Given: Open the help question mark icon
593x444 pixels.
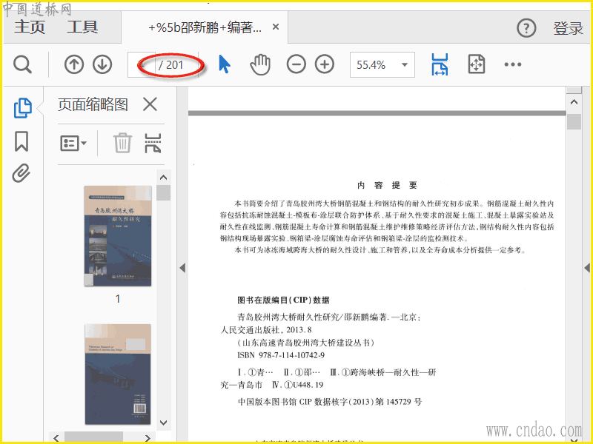Looking at the screenshot, I should [x=526, y=28].
